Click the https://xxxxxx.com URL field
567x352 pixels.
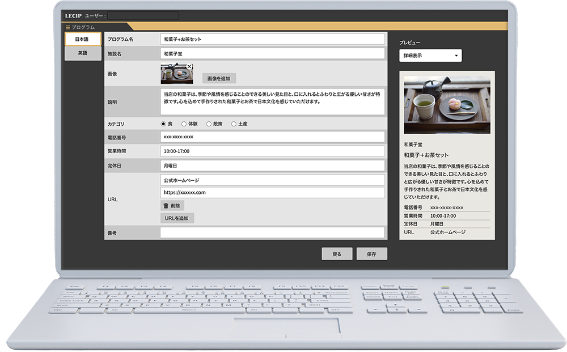tap(272, 192)
